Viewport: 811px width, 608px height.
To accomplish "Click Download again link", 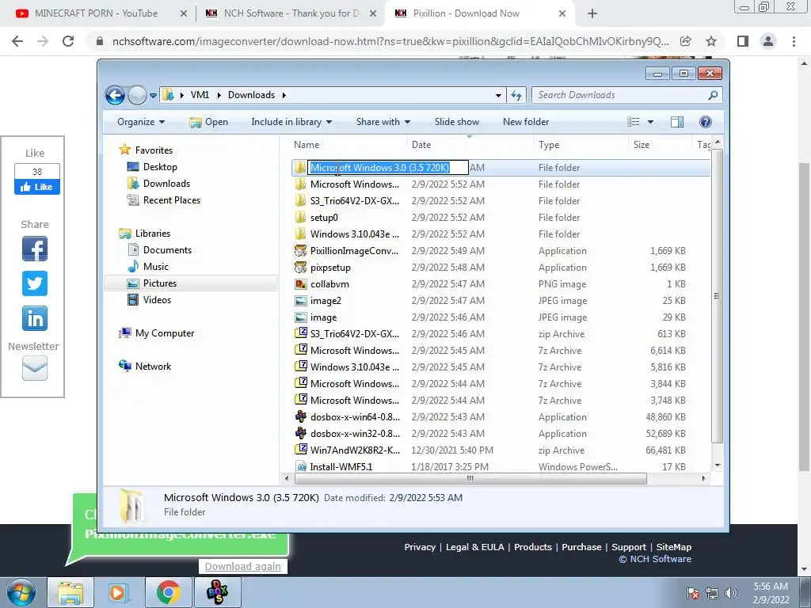I will (242, 567).
